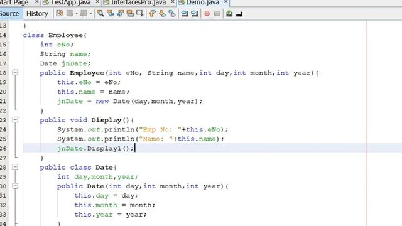402x226 pixels.
Task: Start Macro Recording red button
Action: pos(207,13)
